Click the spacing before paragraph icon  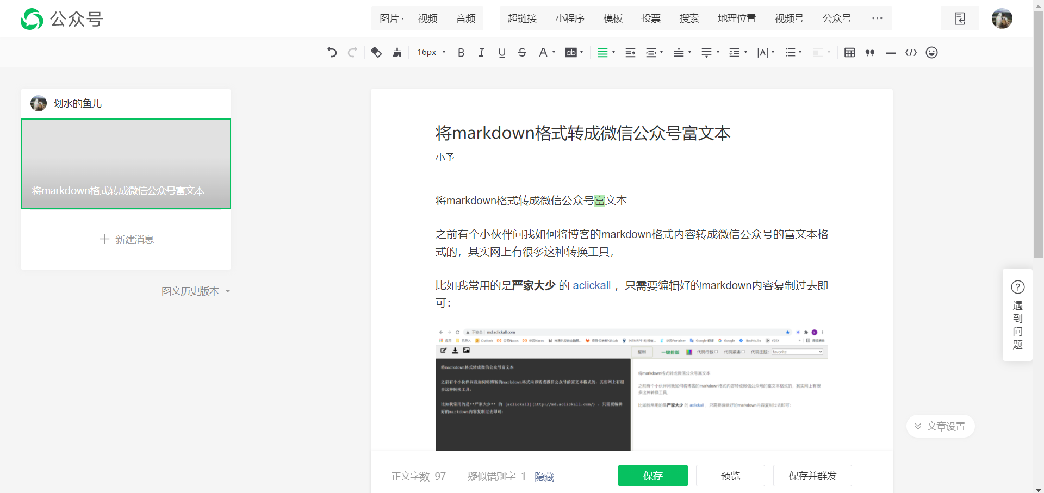(x=679, y=53)
